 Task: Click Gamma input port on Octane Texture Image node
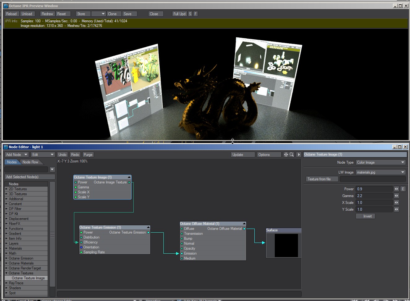(76, 187)
